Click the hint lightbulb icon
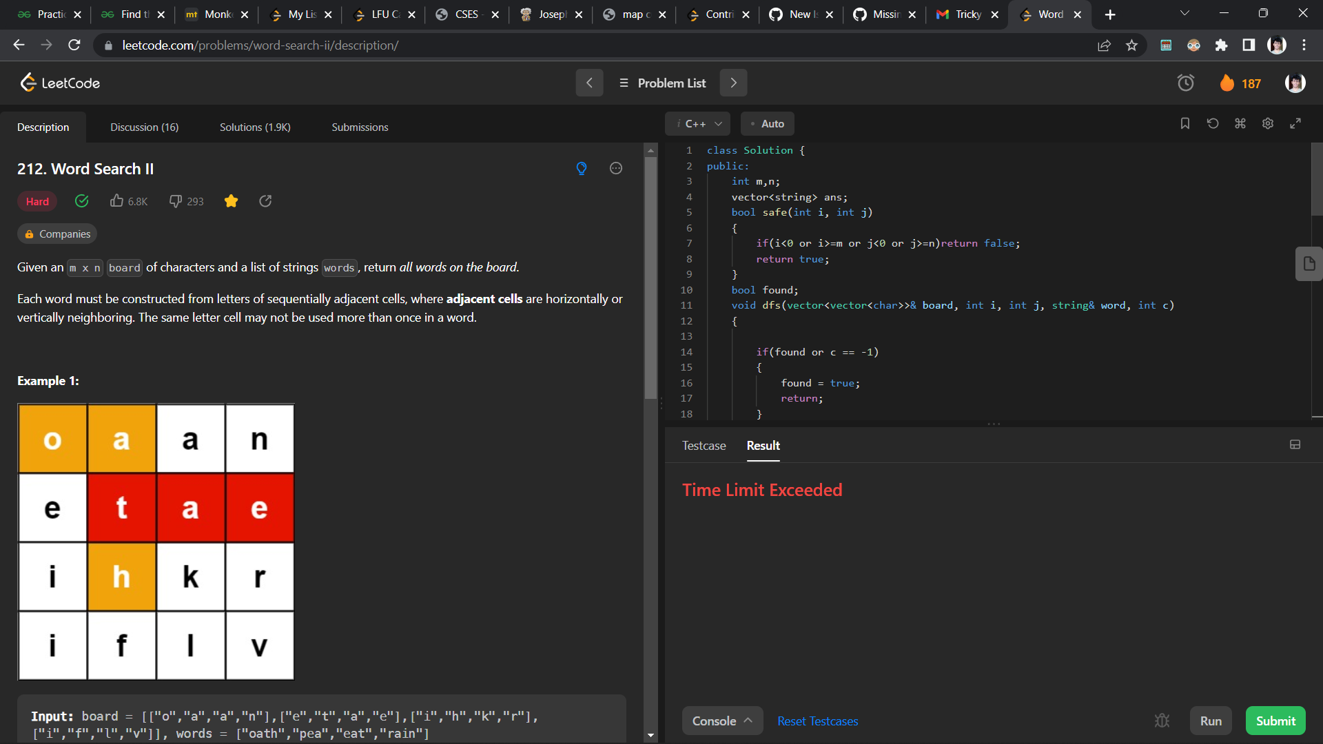This screenshot has height=744, width=1323. coord(582,169)
